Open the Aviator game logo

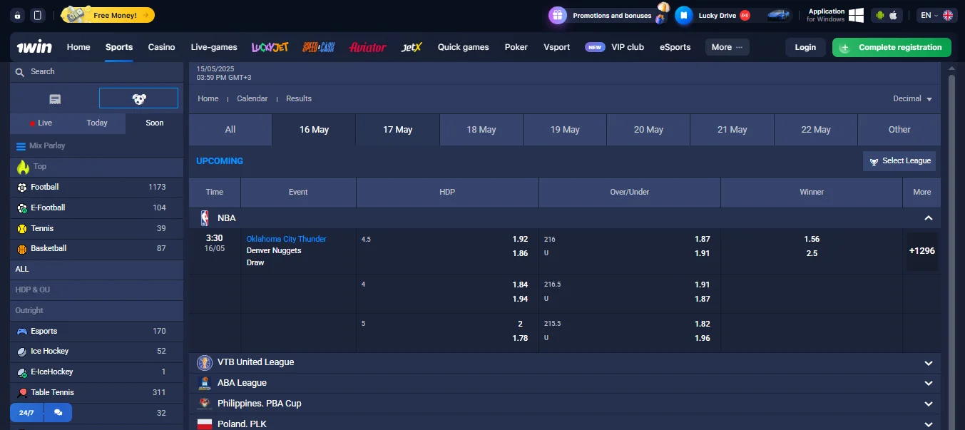367,47
